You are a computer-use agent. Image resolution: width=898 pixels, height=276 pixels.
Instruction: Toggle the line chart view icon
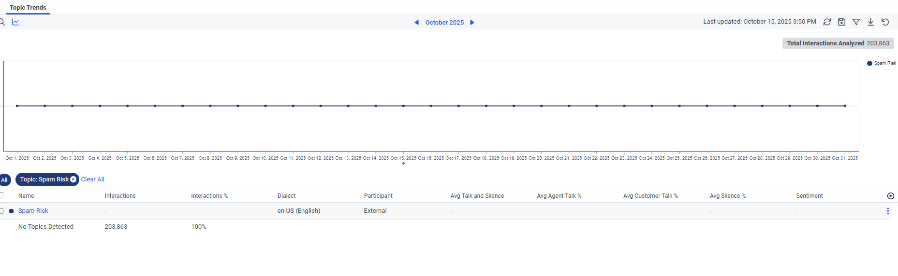click(x=15, y=22)
